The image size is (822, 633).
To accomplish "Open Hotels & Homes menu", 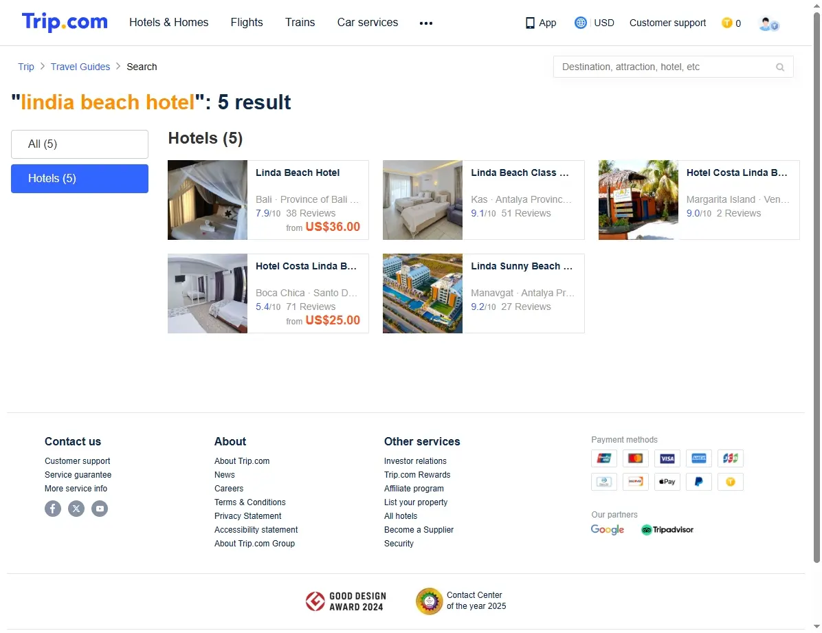I will click(169, 23).
